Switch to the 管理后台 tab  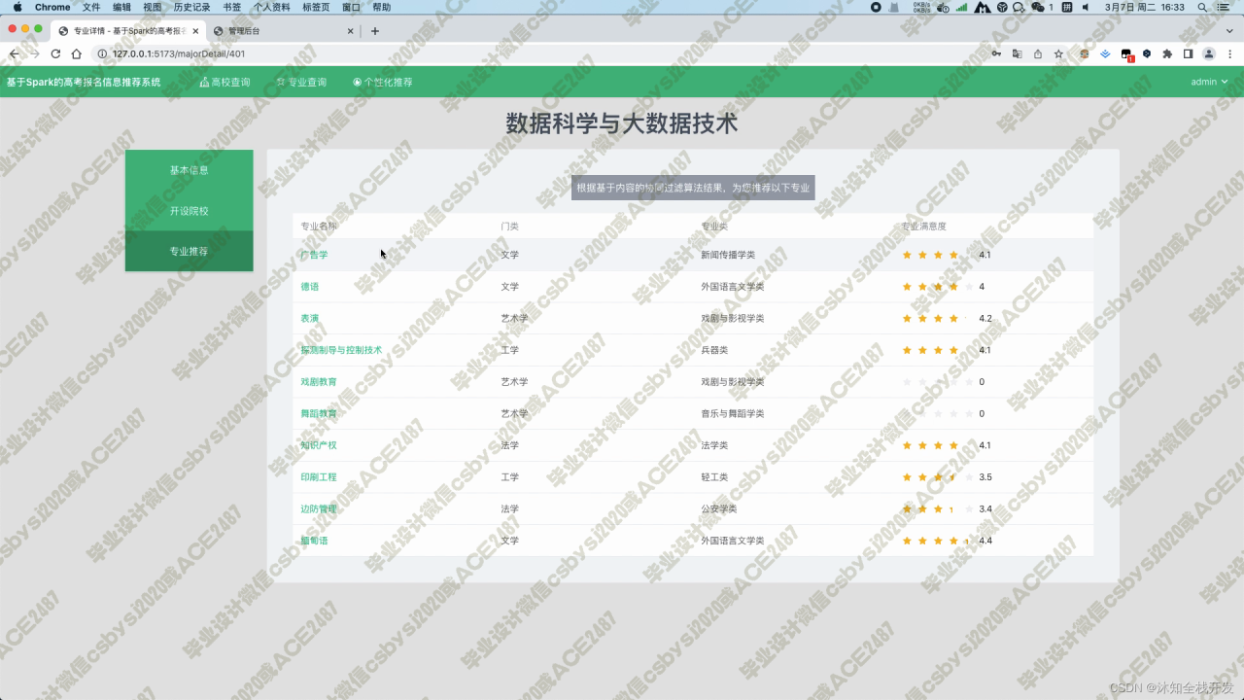click(283, 31)
